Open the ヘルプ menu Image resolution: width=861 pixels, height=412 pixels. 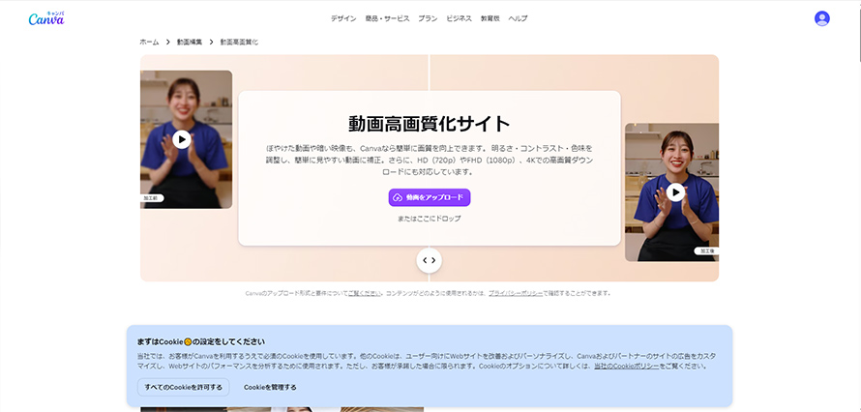(x=518, y=18)
